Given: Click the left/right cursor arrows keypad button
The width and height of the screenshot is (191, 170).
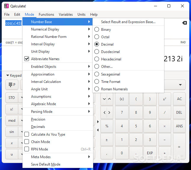Looking at the screenshot, I should (x=107, y=113).
